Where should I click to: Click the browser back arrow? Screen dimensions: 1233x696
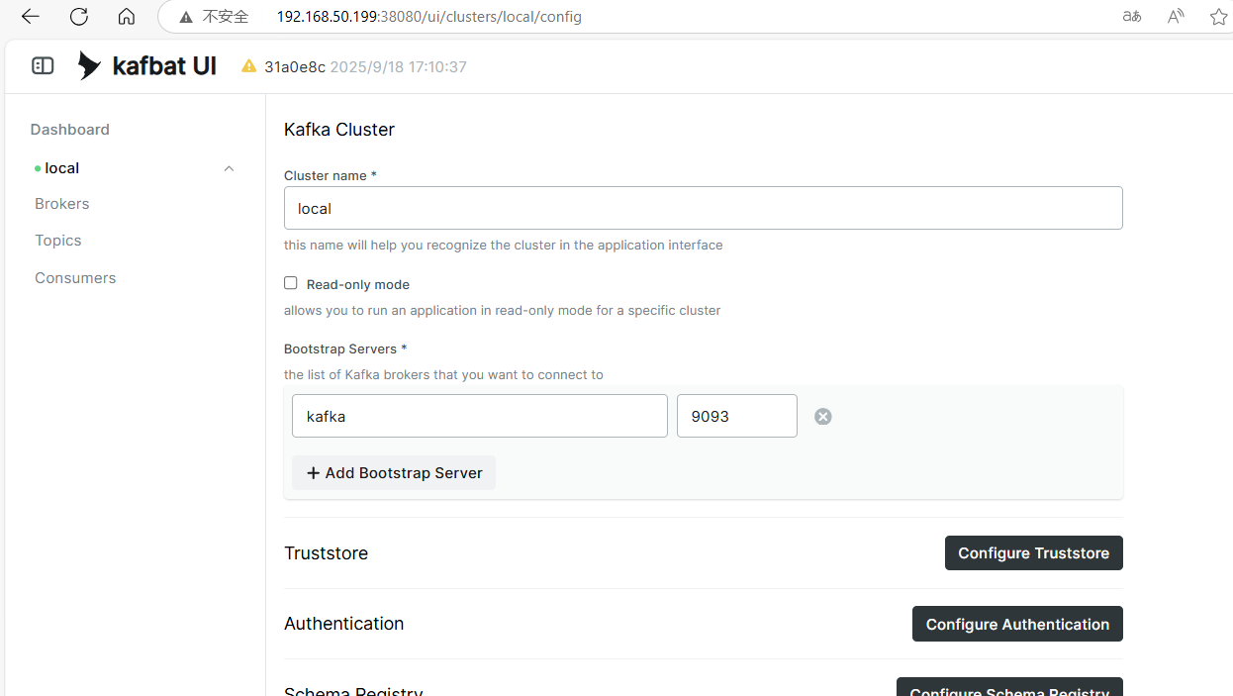[x=30, y=17]
